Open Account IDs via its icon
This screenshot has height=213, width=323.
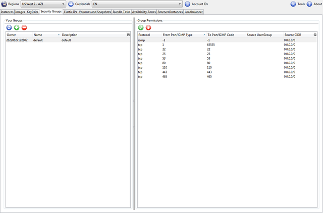(187, 4)
